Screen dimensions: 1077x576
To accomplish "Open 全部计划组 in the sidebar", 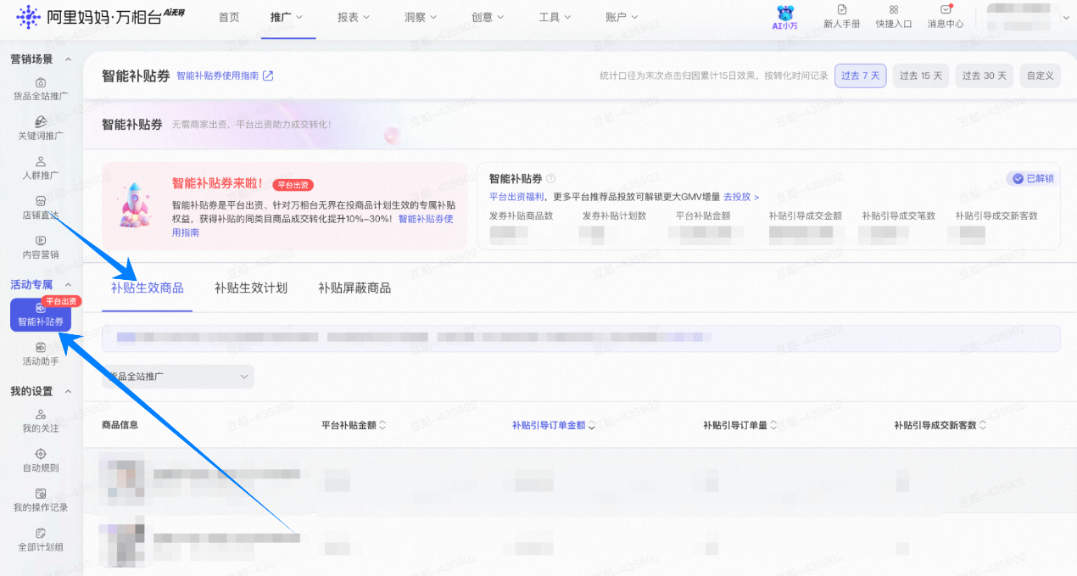I will click(x=41, y=540).
